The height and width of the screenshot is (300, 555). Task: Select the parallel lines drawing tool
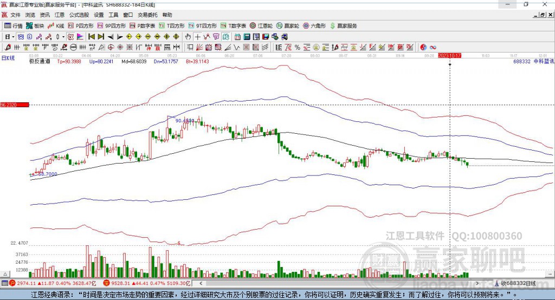[x=265, y=47]
